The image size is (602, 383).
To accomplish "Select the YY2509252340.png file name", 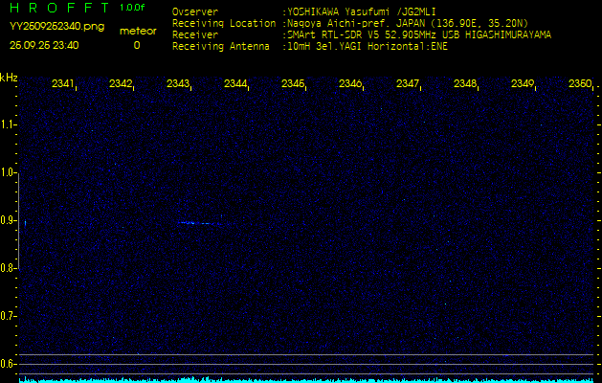I will 50,27.
